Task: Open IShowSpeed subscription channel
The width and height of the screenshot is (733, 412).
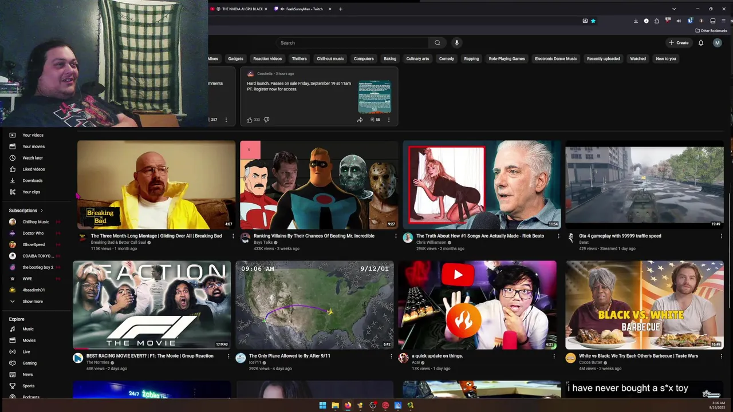Action: pos(34,244)
